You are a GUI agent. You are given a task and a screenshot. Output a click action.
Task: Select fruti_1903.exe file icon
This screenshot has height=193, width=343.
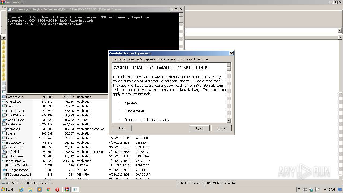pyautogui.click(x=4, y=111)
